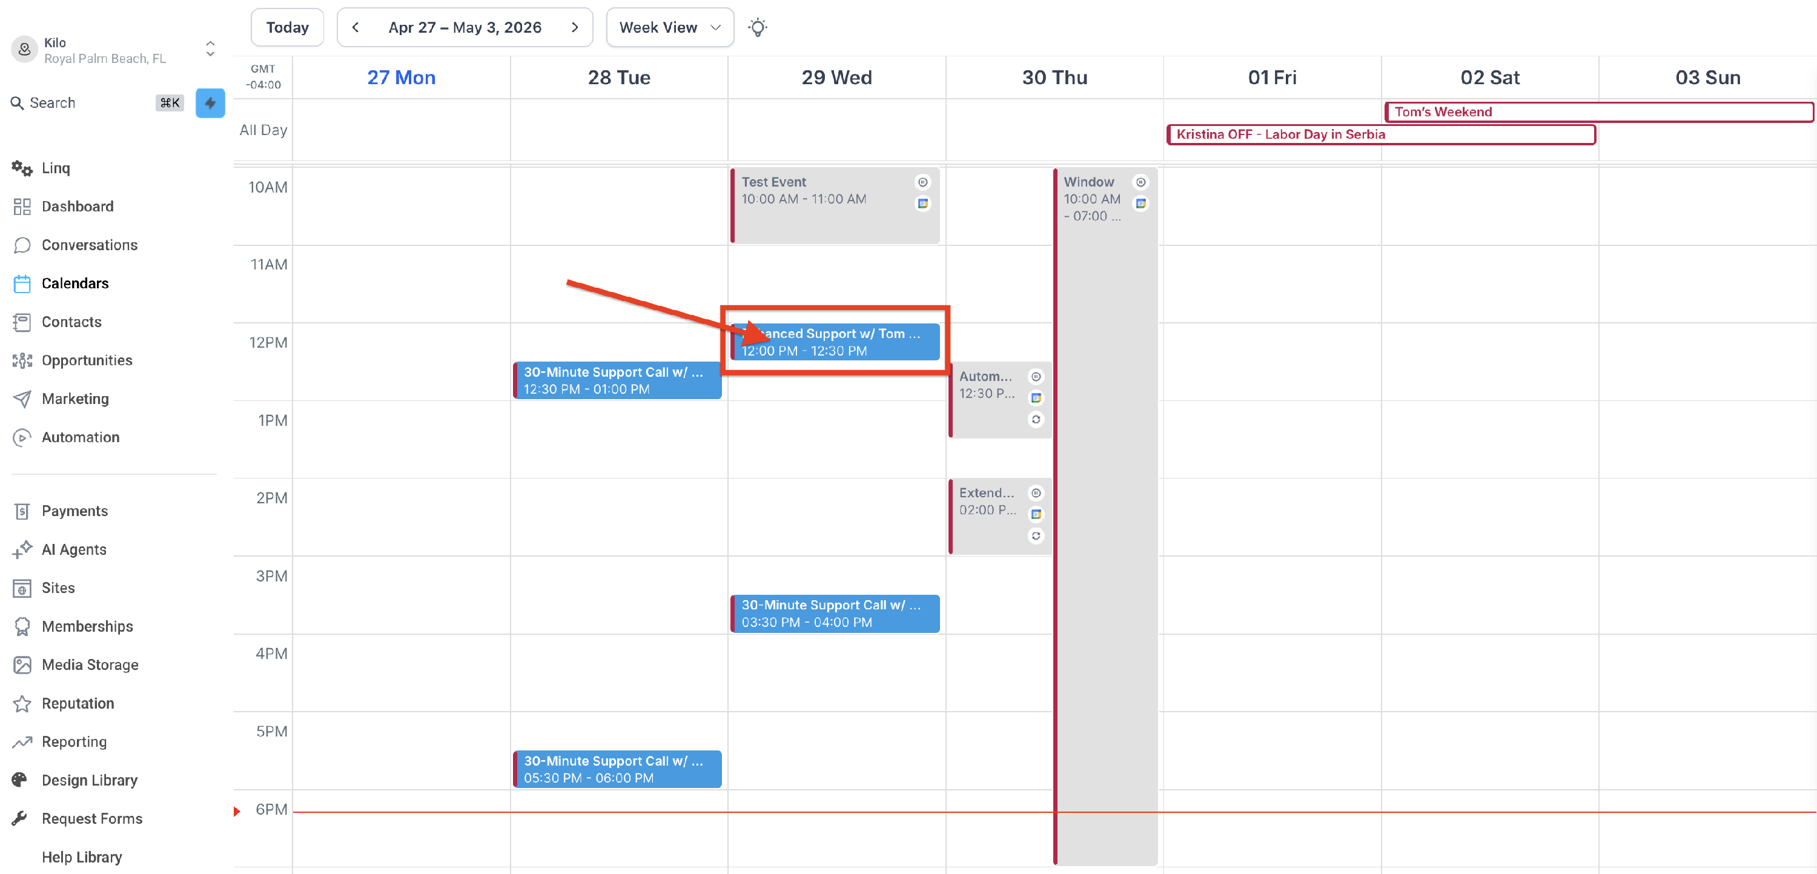Expand the Kilo account location switcher

pyautogui.click(x=210, y=50)
